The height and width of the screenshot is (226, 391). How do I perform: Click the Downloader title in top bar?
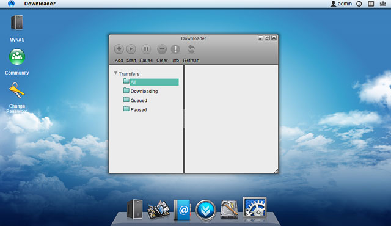[40, 4]
